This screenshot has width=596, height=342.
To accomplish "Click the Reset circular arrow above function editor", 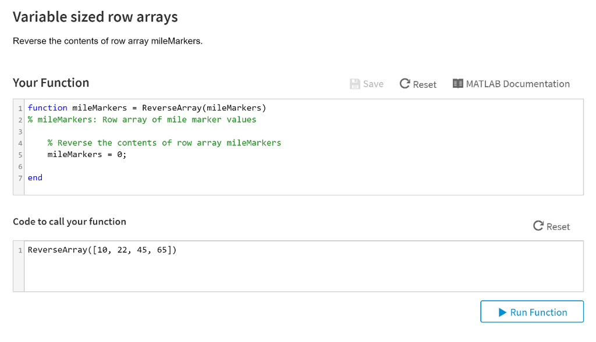I will click(x=405, y=84).
